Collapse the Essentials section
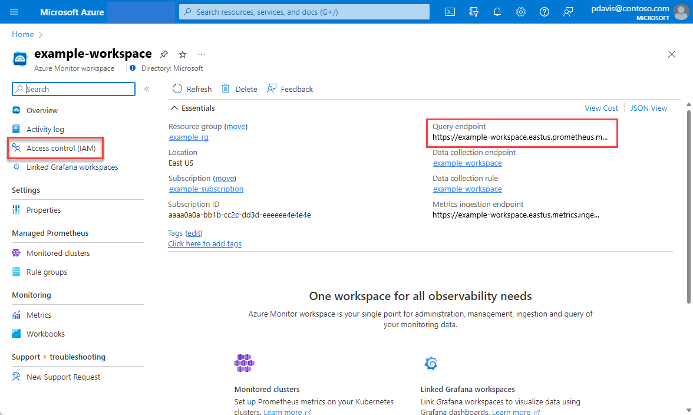This screenshot has height=415, width=693. (174, 108)
